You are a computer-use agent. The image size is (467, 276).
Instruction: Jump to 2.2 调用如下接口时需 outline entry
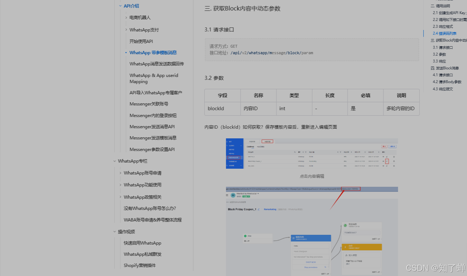(x=450, y=20)
